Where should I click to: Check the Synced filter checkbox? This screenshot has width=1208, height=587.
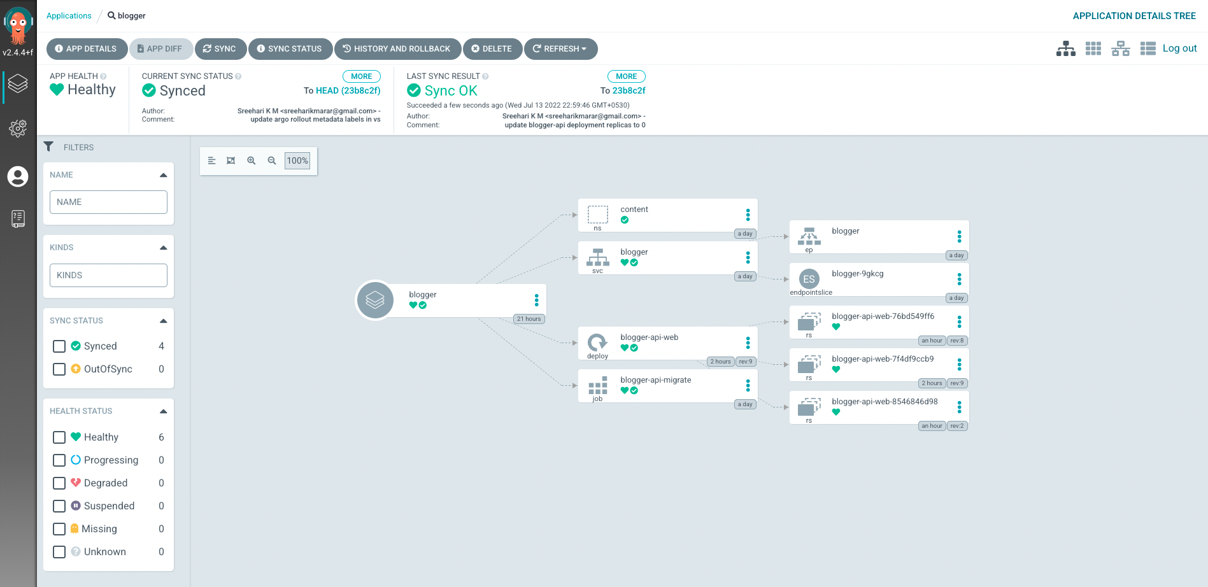click(59, 346)
